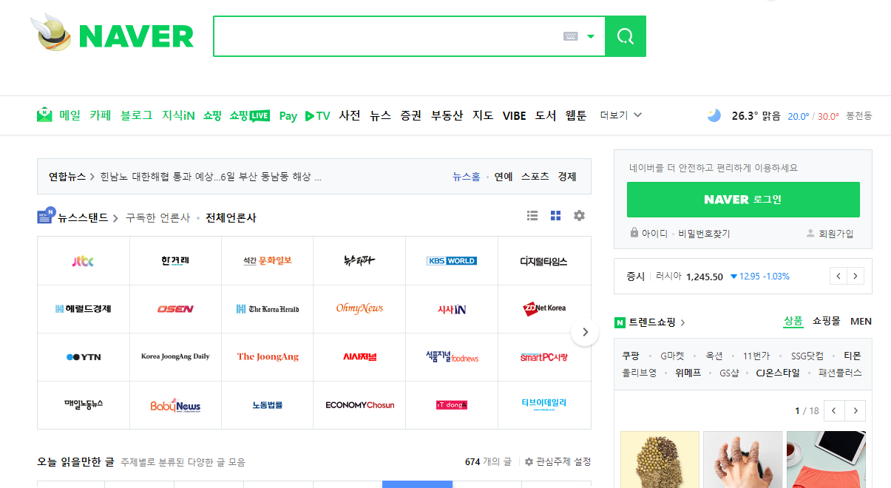Switch to 구독한 언론사 tab
The height and width of the screenshot is (488, 891).
[157, 217]
